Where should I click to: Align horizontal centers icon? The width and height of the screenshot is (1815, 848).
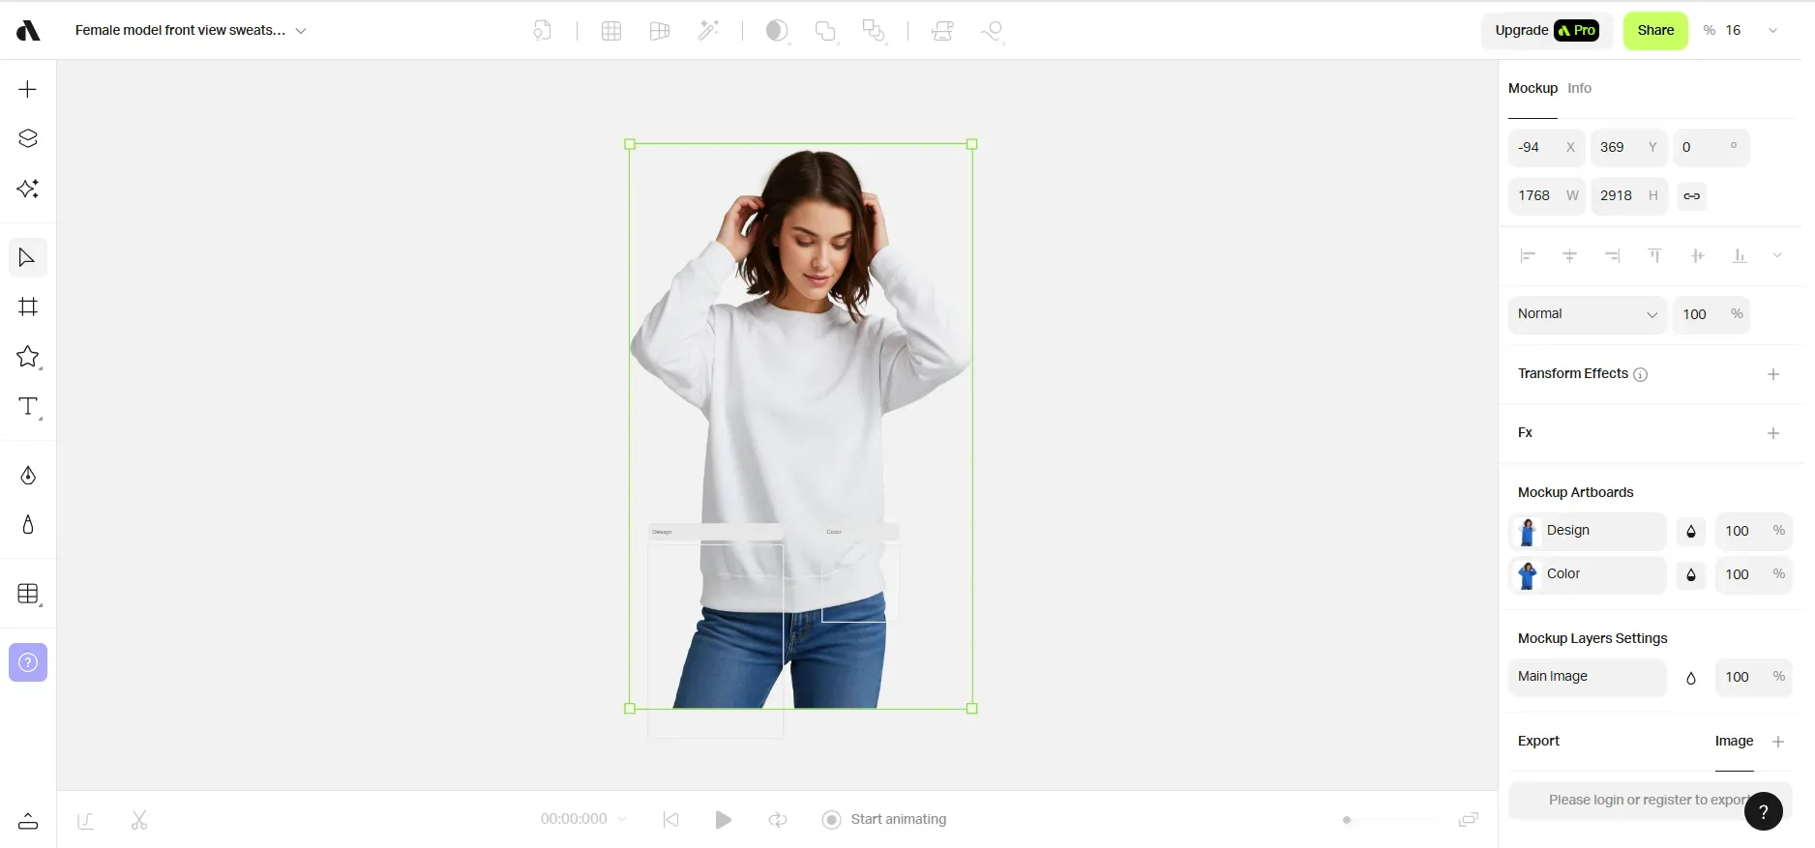pyautogui.click(x=1569, y=256)
